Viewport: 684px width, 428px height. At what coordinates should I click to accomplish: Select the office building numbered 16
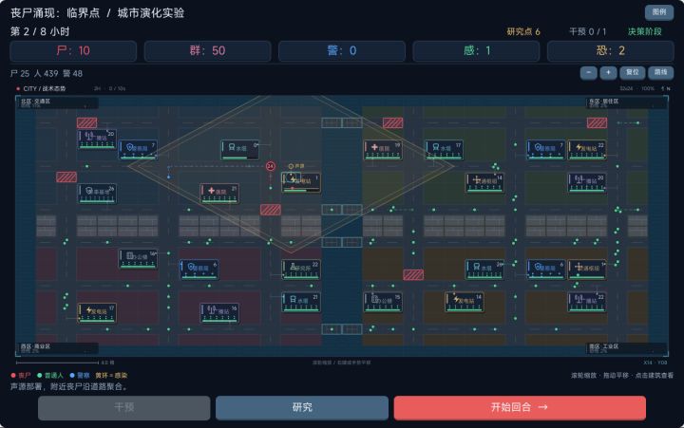(138, 259)
